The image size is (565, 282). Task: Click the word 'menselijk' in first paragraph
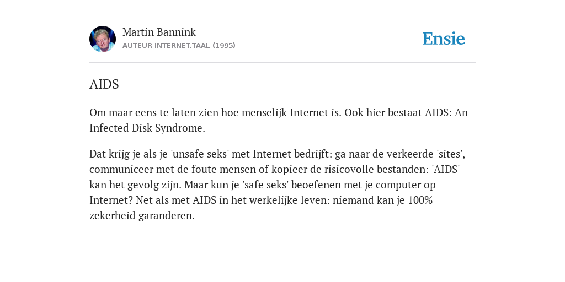[264, 112]
